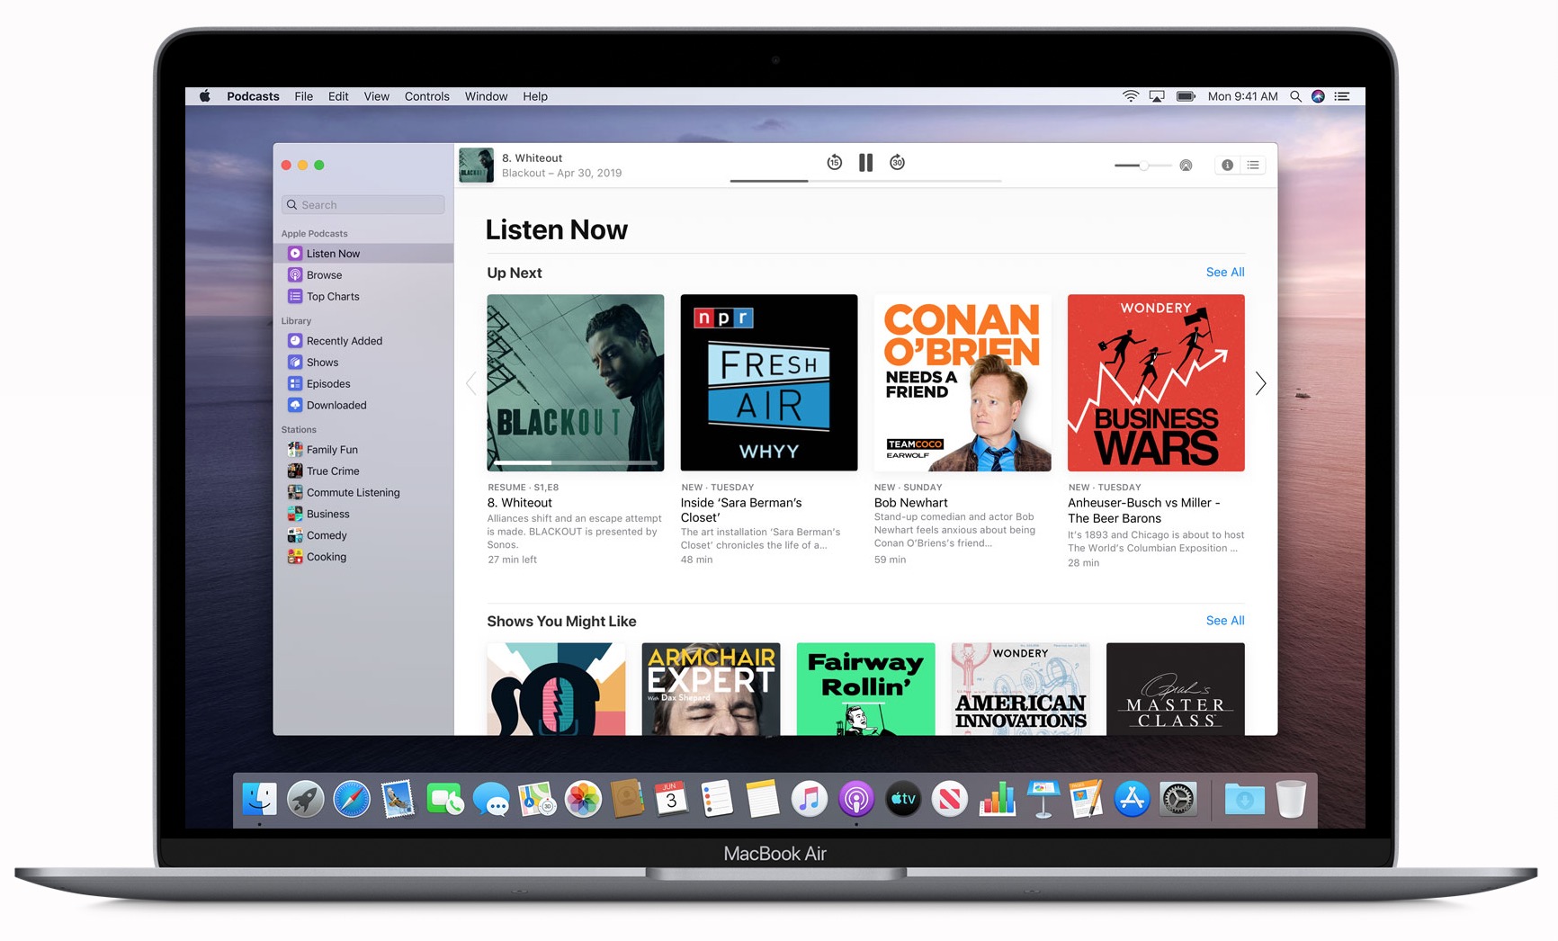The image size is (1558, 941).
Task: Go to Episodes in library
Action: coord(363,384)
